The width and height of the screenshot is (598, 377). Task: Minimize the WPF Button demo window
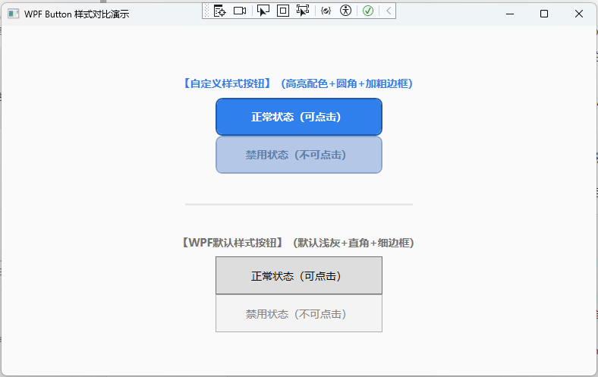[x=510, y=14]
